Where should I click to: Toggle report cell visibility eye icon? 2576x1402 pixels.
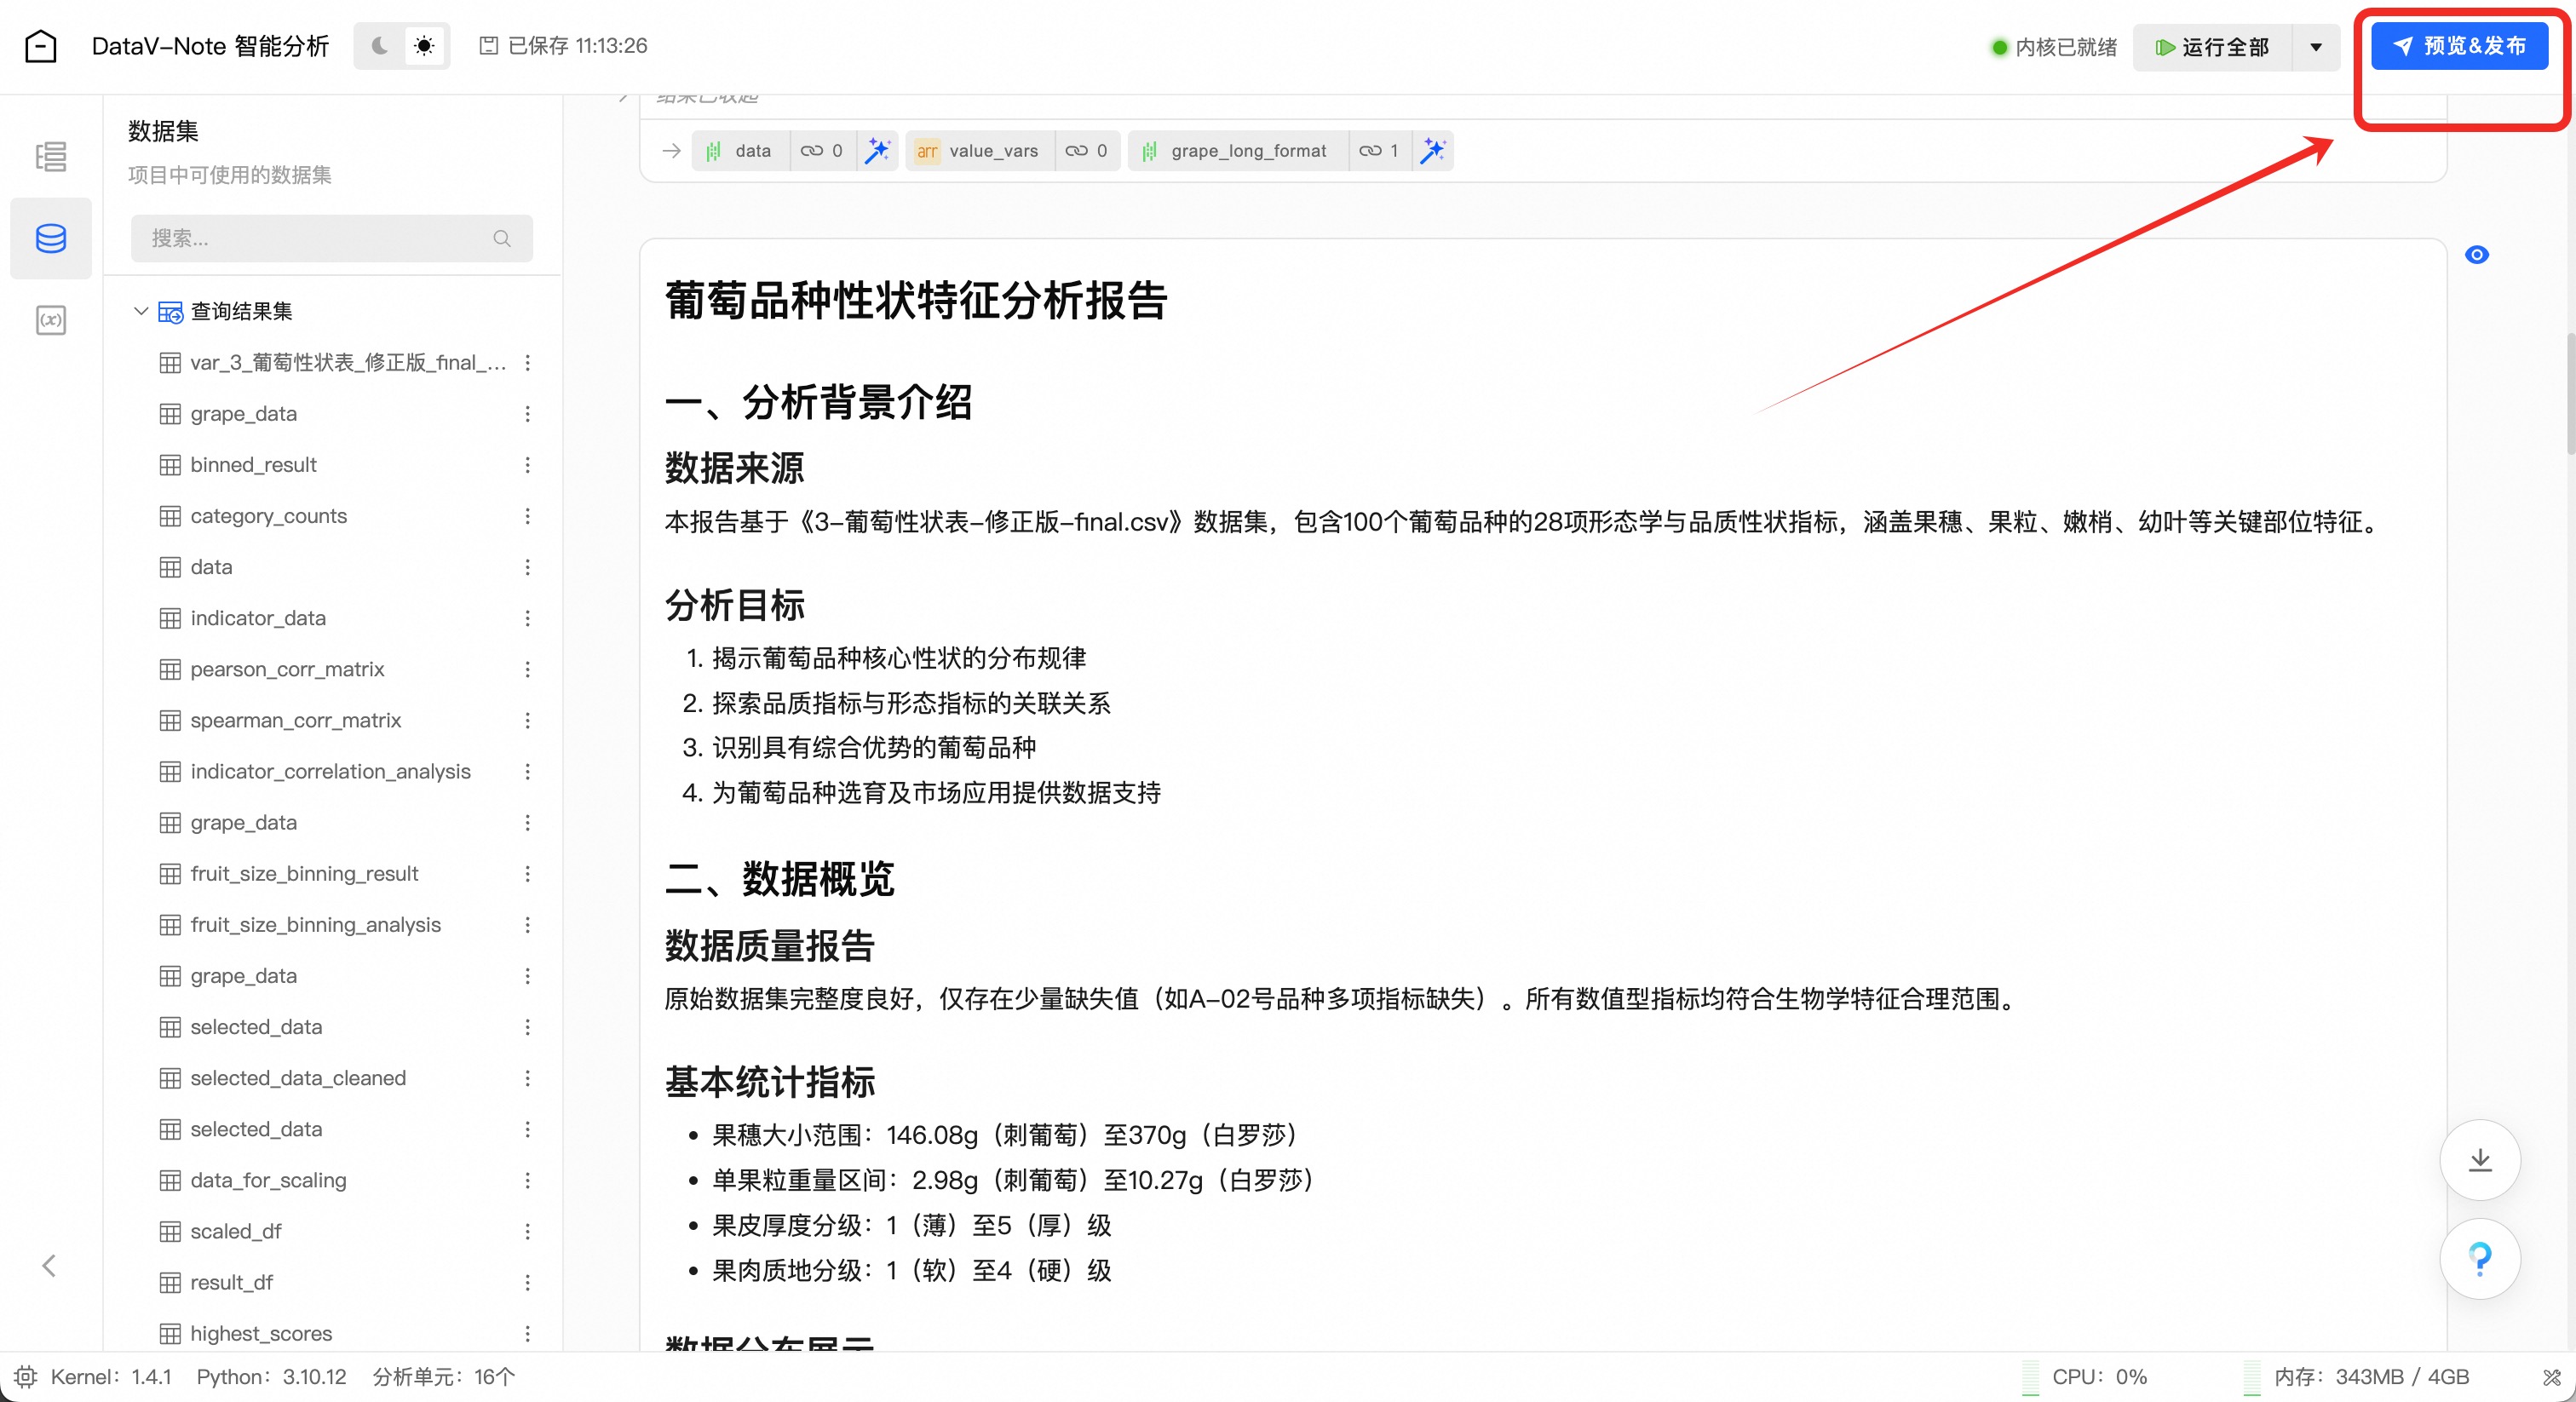[x=2476, y=255]
